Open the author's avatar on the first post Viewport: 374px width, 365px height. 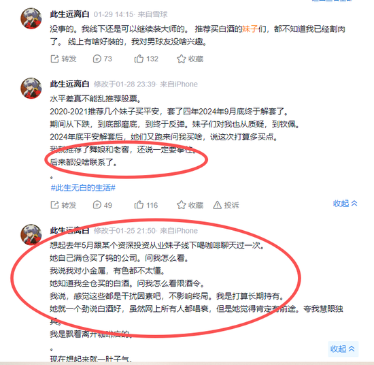click(x=31, y=18)
